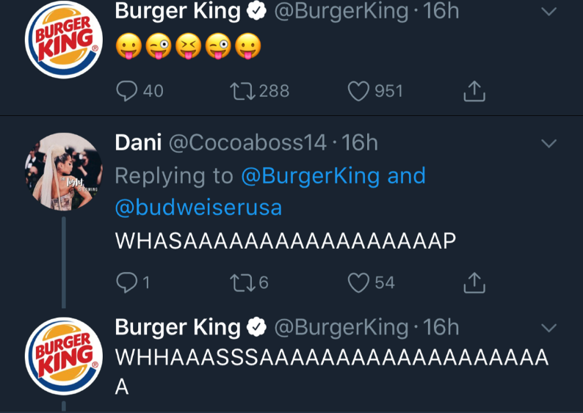Screen dimensions: 583x413
Task: Reply to Dani's WHASAAAP tweet
Action: tap(128, 282)
